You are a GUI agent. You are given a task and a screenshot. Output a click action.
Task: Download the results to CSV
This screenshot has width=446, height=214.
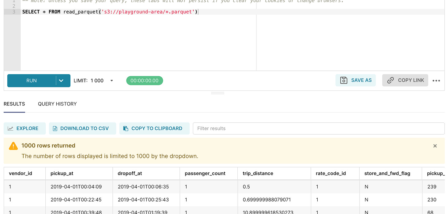(x=82, y=128)
